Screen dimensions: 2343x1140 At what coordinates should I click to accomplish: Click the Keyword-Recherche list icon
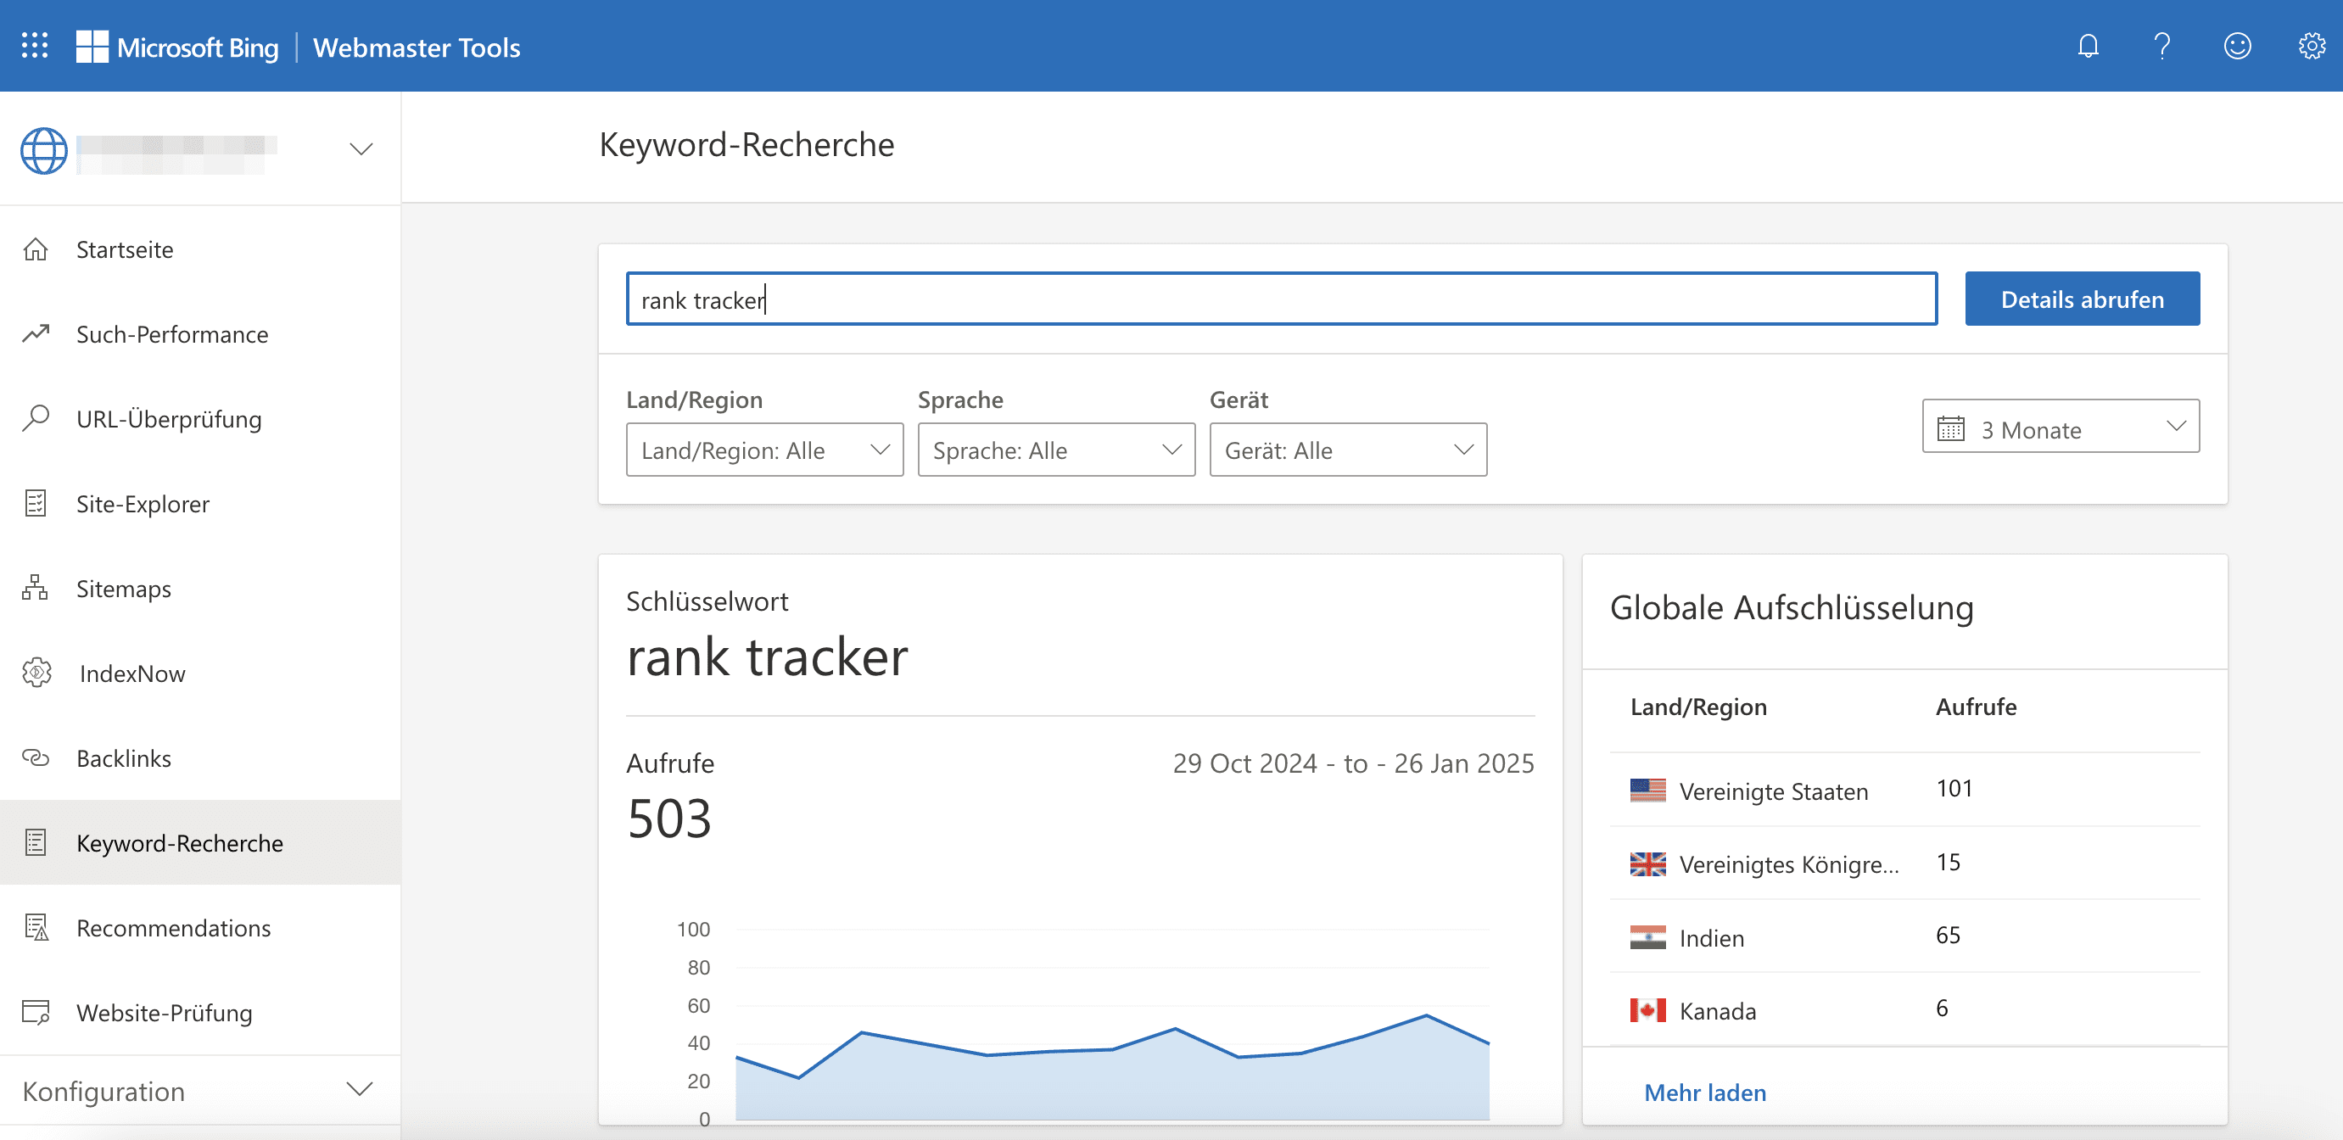coord(36,842)
